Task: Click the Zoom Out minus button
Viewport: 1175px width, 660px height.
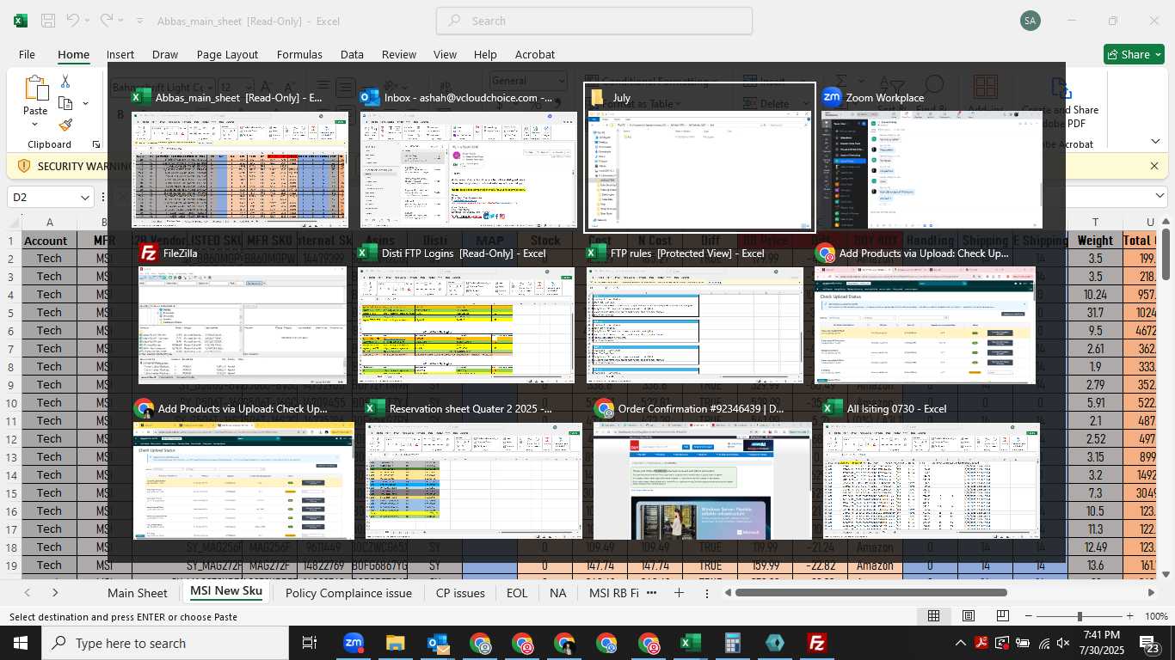Action: (x=1029, y=616)
